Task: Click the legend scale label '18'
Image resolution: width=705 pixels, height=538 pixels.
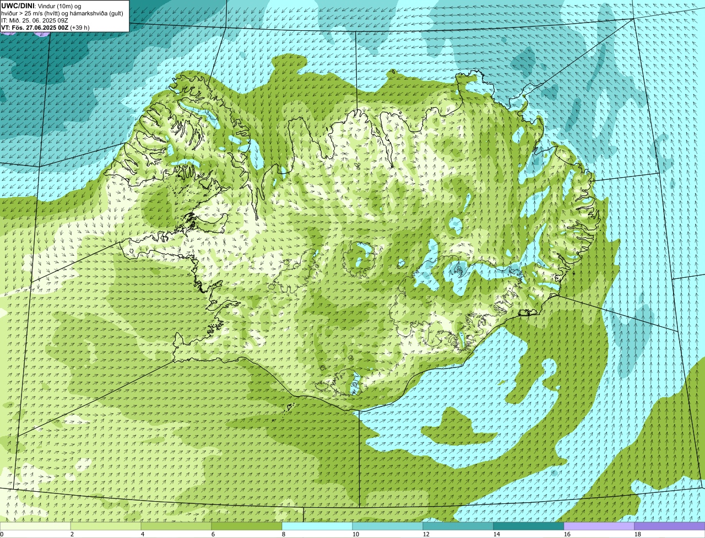Action: click(638, 534)
